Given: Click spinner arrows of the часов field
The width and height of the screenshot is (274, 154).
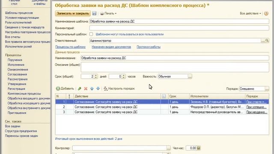Looking at the screenshot, I should click(124, 77).
